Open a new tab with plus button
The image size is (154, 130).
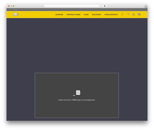(146, 7)
